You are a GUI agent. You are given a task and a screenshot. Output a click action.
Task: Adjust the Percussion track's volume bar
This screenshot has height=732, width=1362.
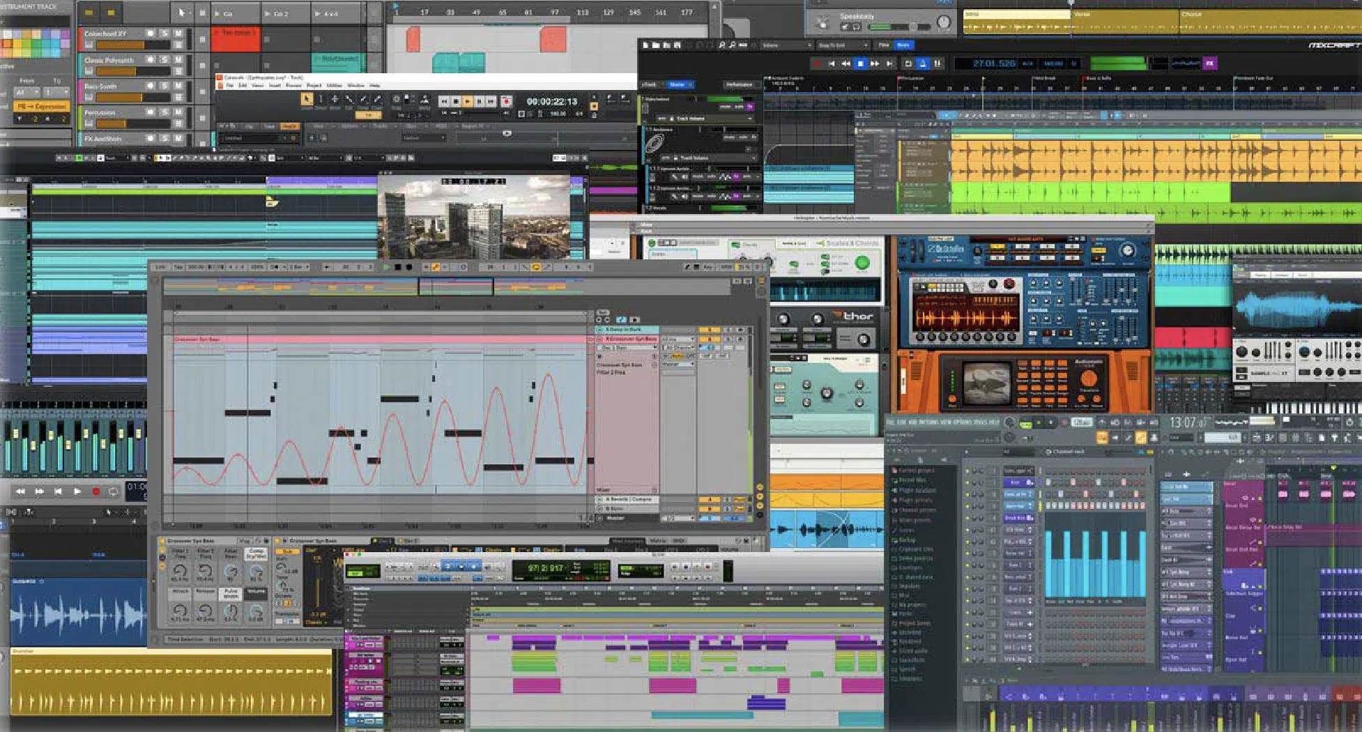click(x=133, y=124)
